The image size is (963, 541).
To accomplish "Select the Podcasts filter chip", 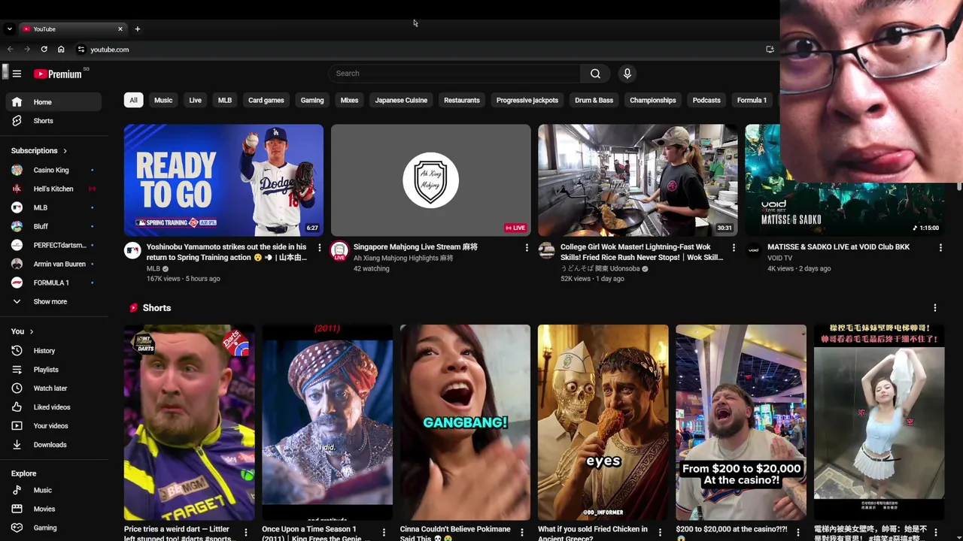I will click(x=706, y=100).
